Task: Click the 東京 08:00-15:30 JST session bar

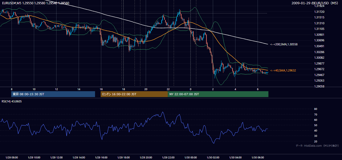Action: [53, 94]
